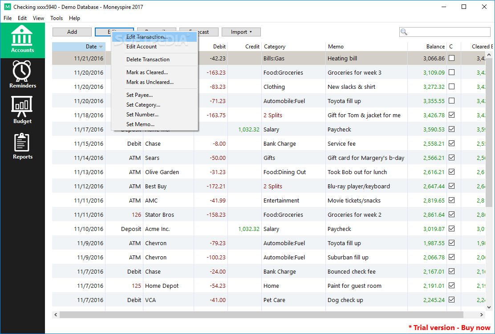Screen dimensions: 495x334
Task: Uncheck cleared box for Movie tickets/snacks
Action: pyautogui.click(x=452, y=200)
